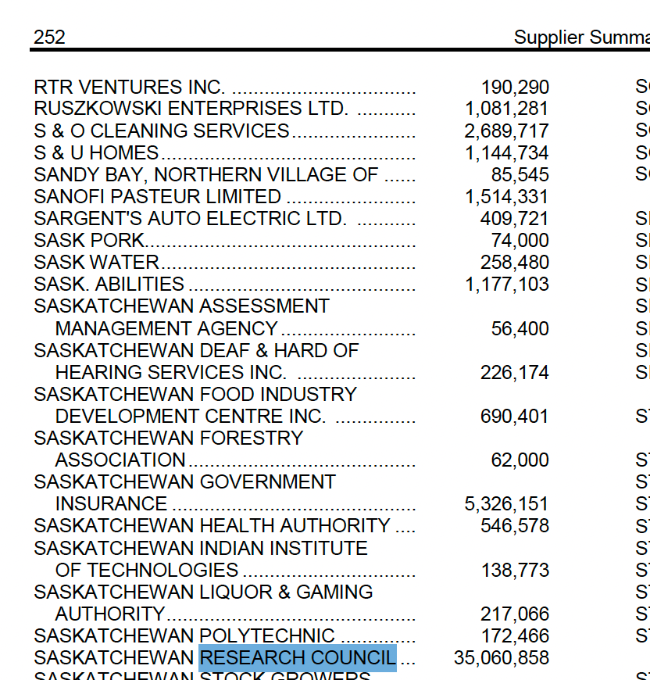Click the INSURANCE continuation line

(x=112, y=503)
